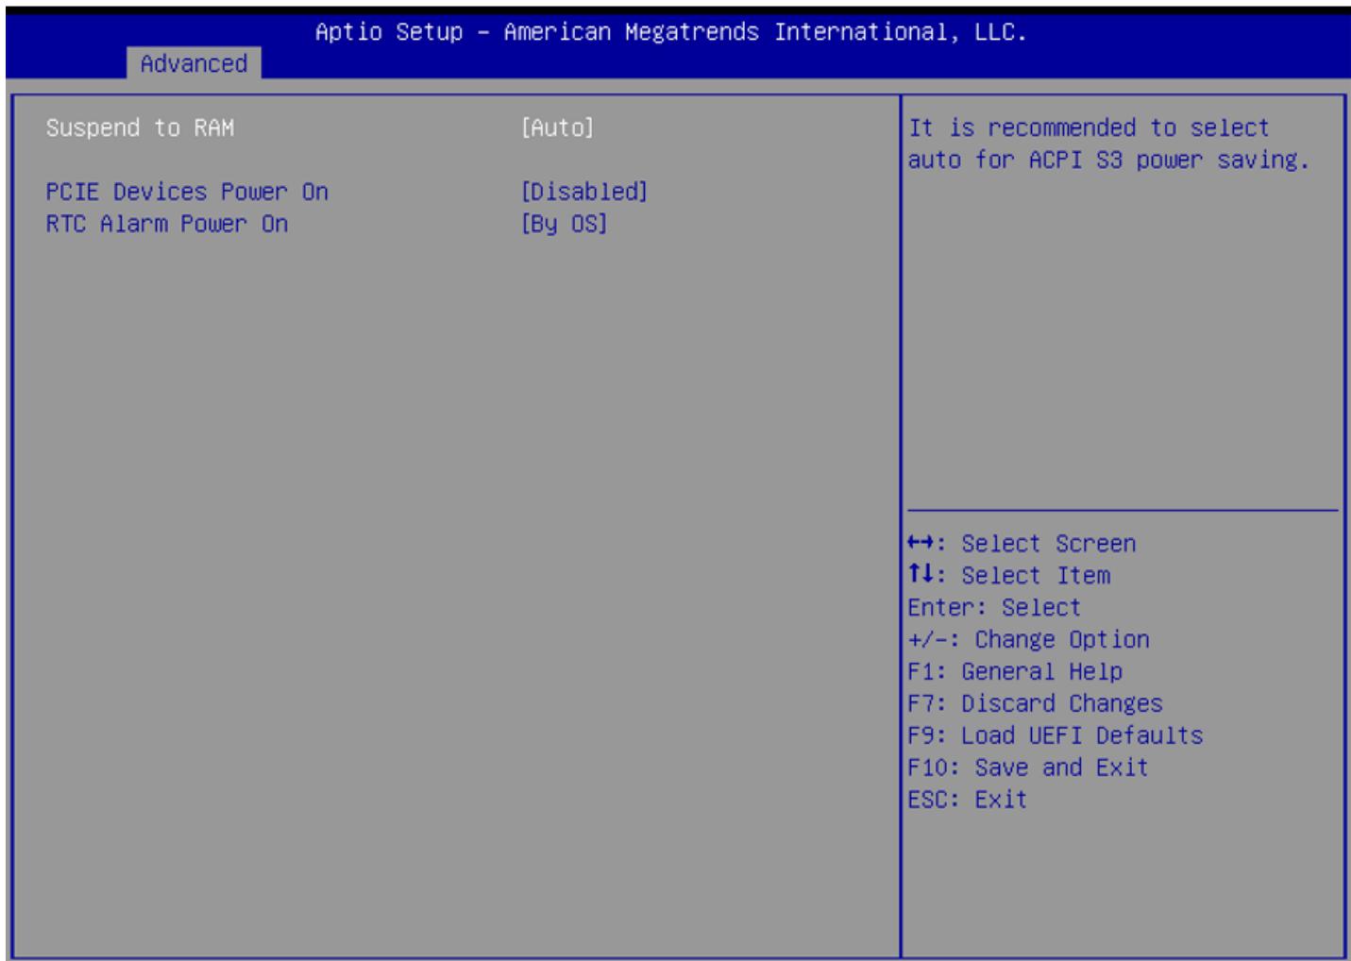Click the Select Screen label text
The image size is (1351, 961).
click(1049, 543)
